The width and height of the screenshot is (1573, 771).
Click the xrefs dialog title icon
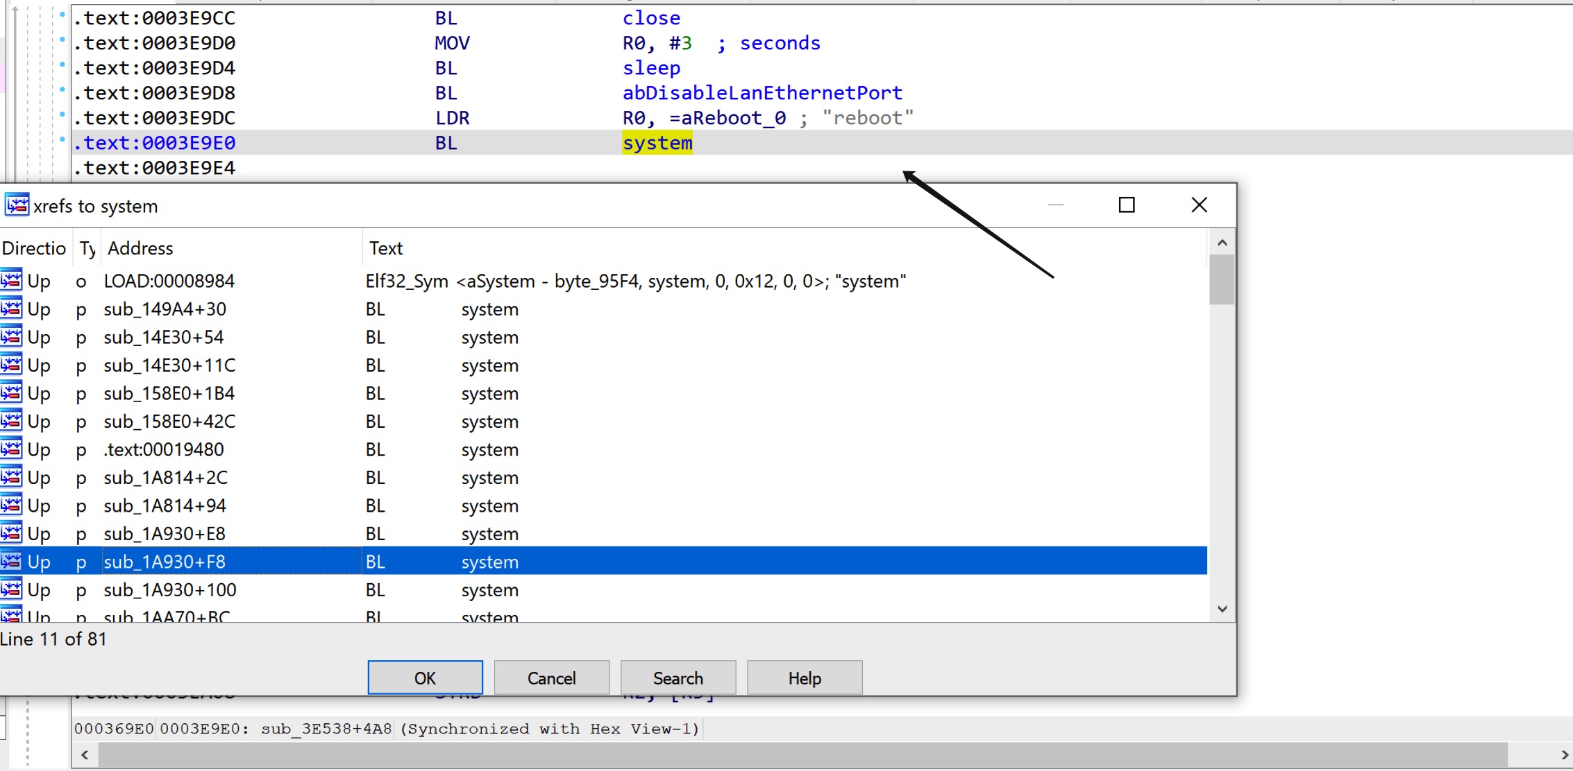[17, 205]
